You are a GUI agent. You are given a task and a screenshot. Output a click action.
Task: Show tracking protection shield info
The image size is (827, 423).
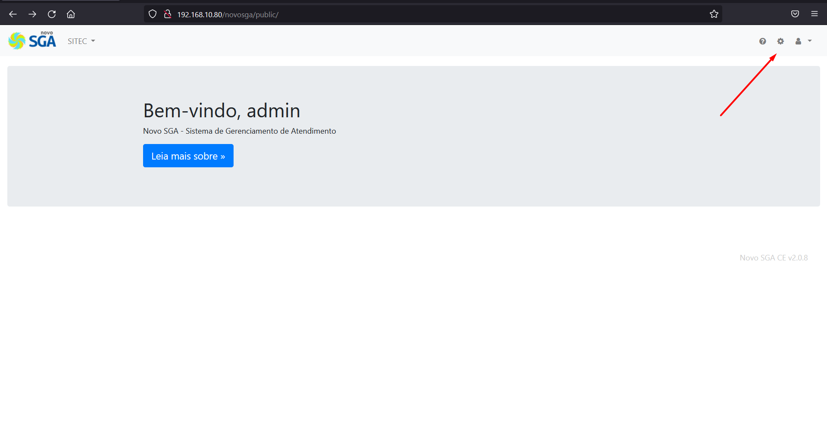pyautogui.click(x=153, y=14)
